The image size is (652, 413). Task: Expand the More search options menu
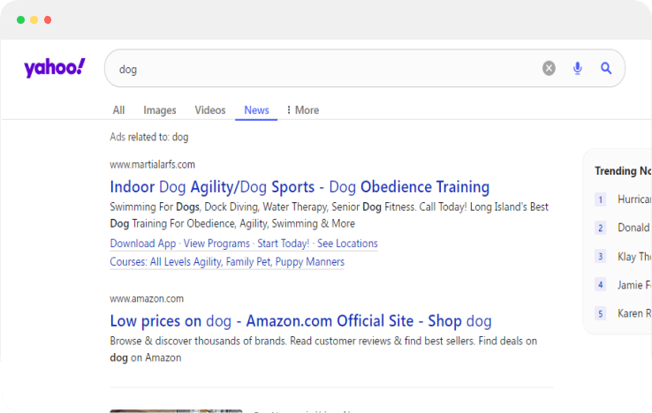(303, 110)
